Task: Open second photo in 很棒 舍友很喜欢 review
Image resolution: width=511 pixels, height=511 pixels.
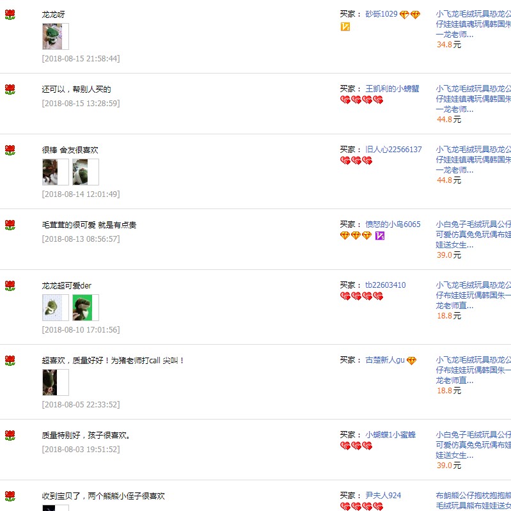Action: tap(86, 172)
